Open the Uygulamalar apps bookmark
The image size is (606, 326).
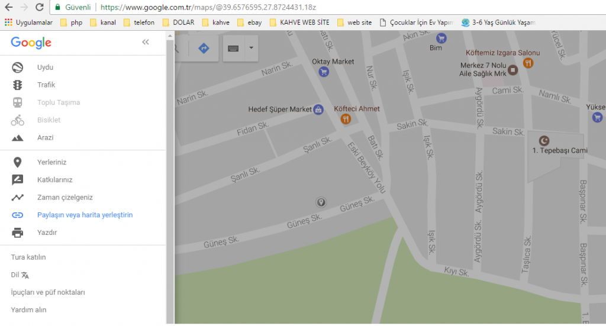point(28,22)
